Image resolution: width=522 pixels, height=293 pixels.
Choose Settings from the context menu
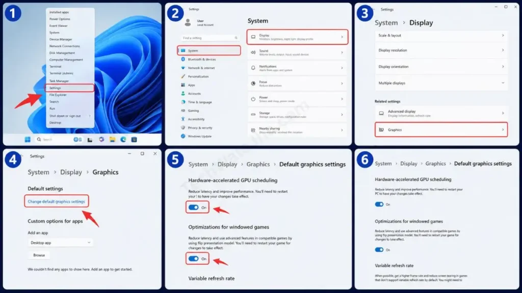point(69,88)
